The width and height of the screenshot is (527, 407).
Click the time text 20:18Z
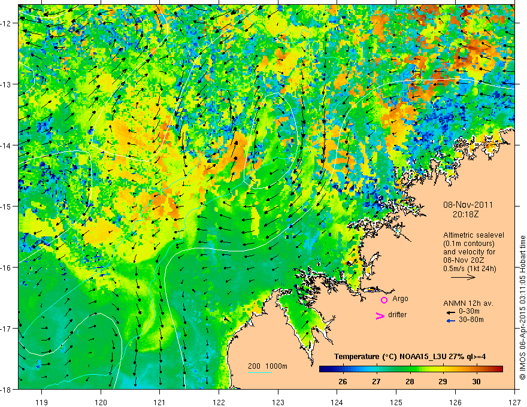click(465, 214)
